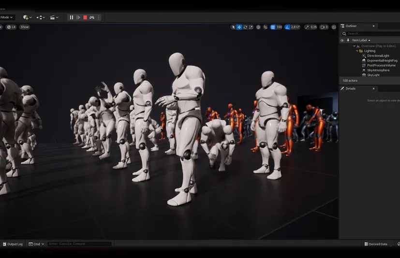400x258 pixels.
Task: Toggle scale snapping
Action: click(307, 27)
